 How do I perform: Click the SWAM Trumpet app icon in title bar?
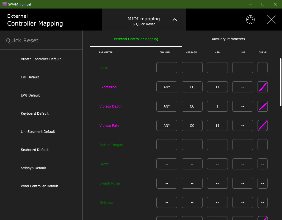[5, 4]
